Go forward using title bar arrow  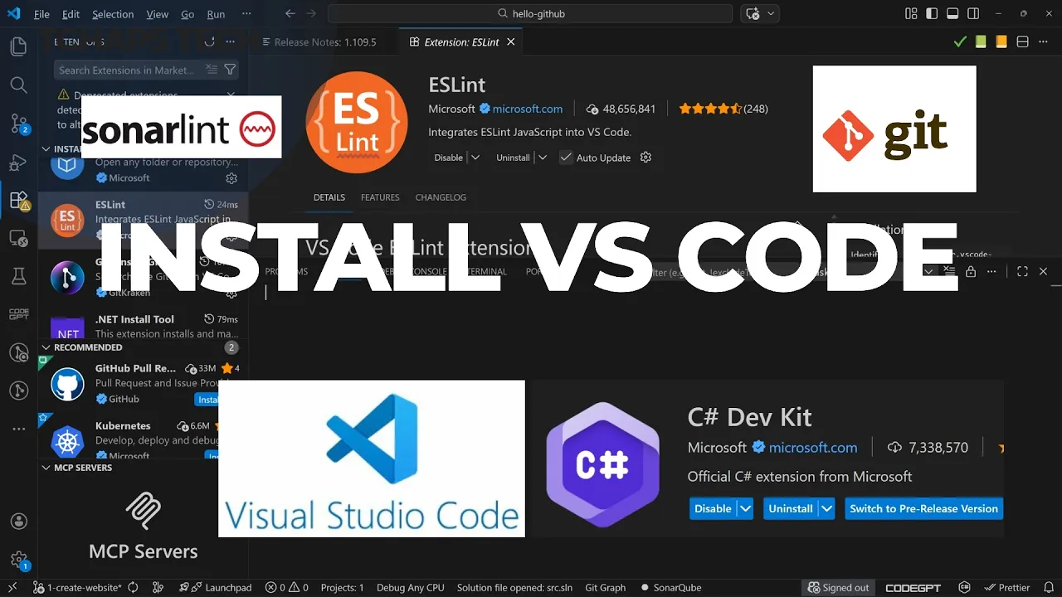coord(313,13)
